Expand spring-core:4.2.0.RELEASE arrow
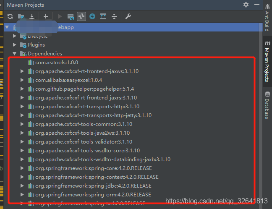Screen dimensions: 272x209 [x=22, y=168]
